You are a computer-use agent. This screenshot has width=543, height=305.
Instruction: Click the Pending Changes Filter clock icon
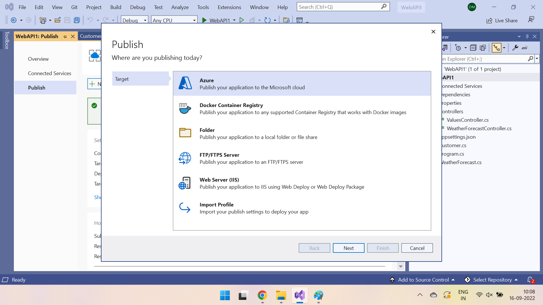click(458, 48)
